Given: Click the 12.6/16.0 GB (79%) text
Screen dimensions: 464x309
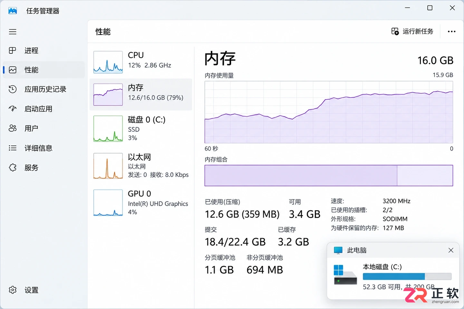Looking at the screenshot, I should tap(156, 98).
